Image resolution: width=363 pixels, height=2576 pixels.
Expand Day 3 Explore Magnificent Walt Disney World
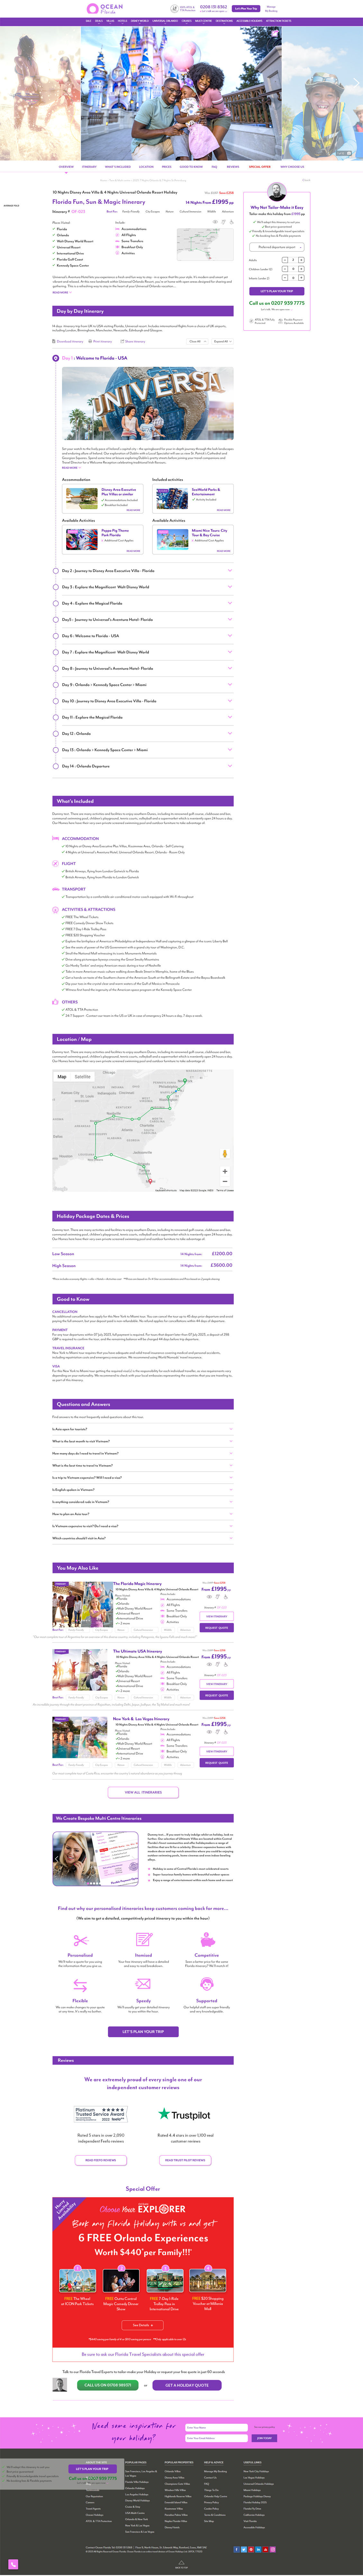(143, 587)
